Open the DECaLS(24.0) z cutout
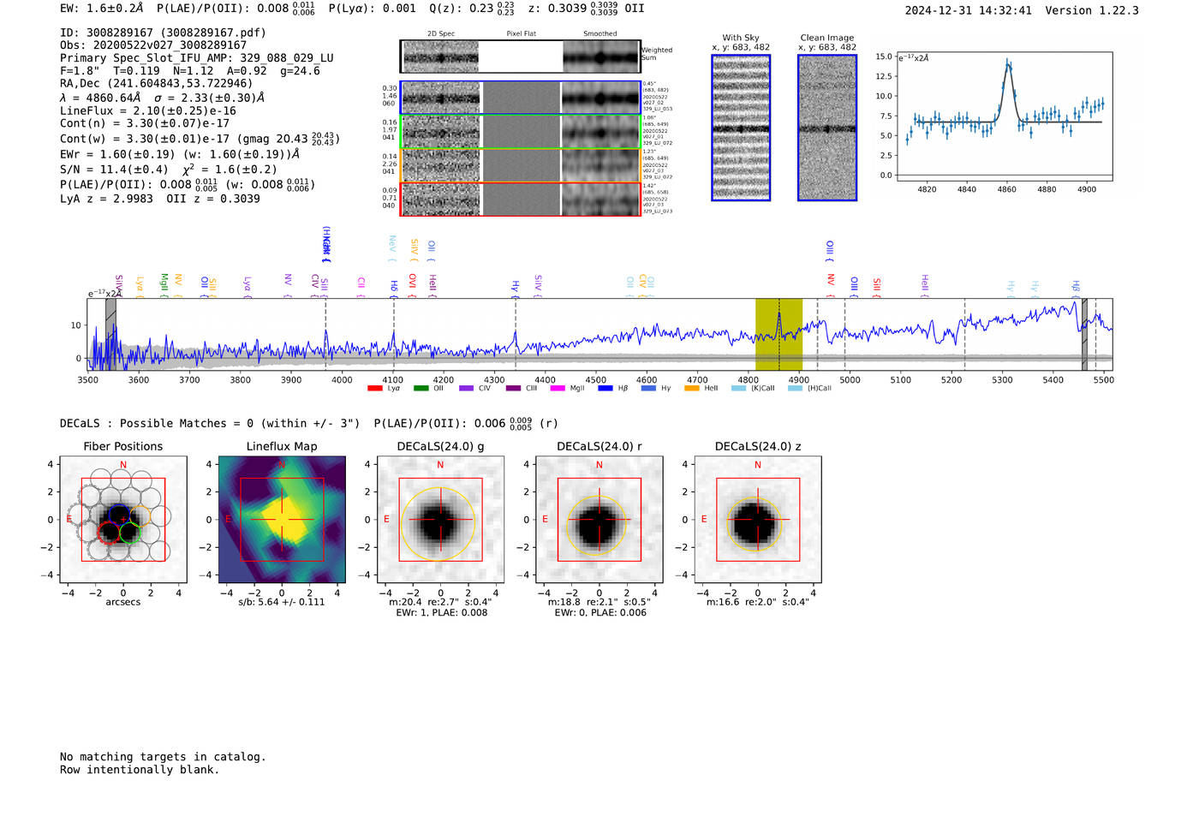The width and height of the screenshot is (1199, 816). pyautogui.click(x=758, y=520)
